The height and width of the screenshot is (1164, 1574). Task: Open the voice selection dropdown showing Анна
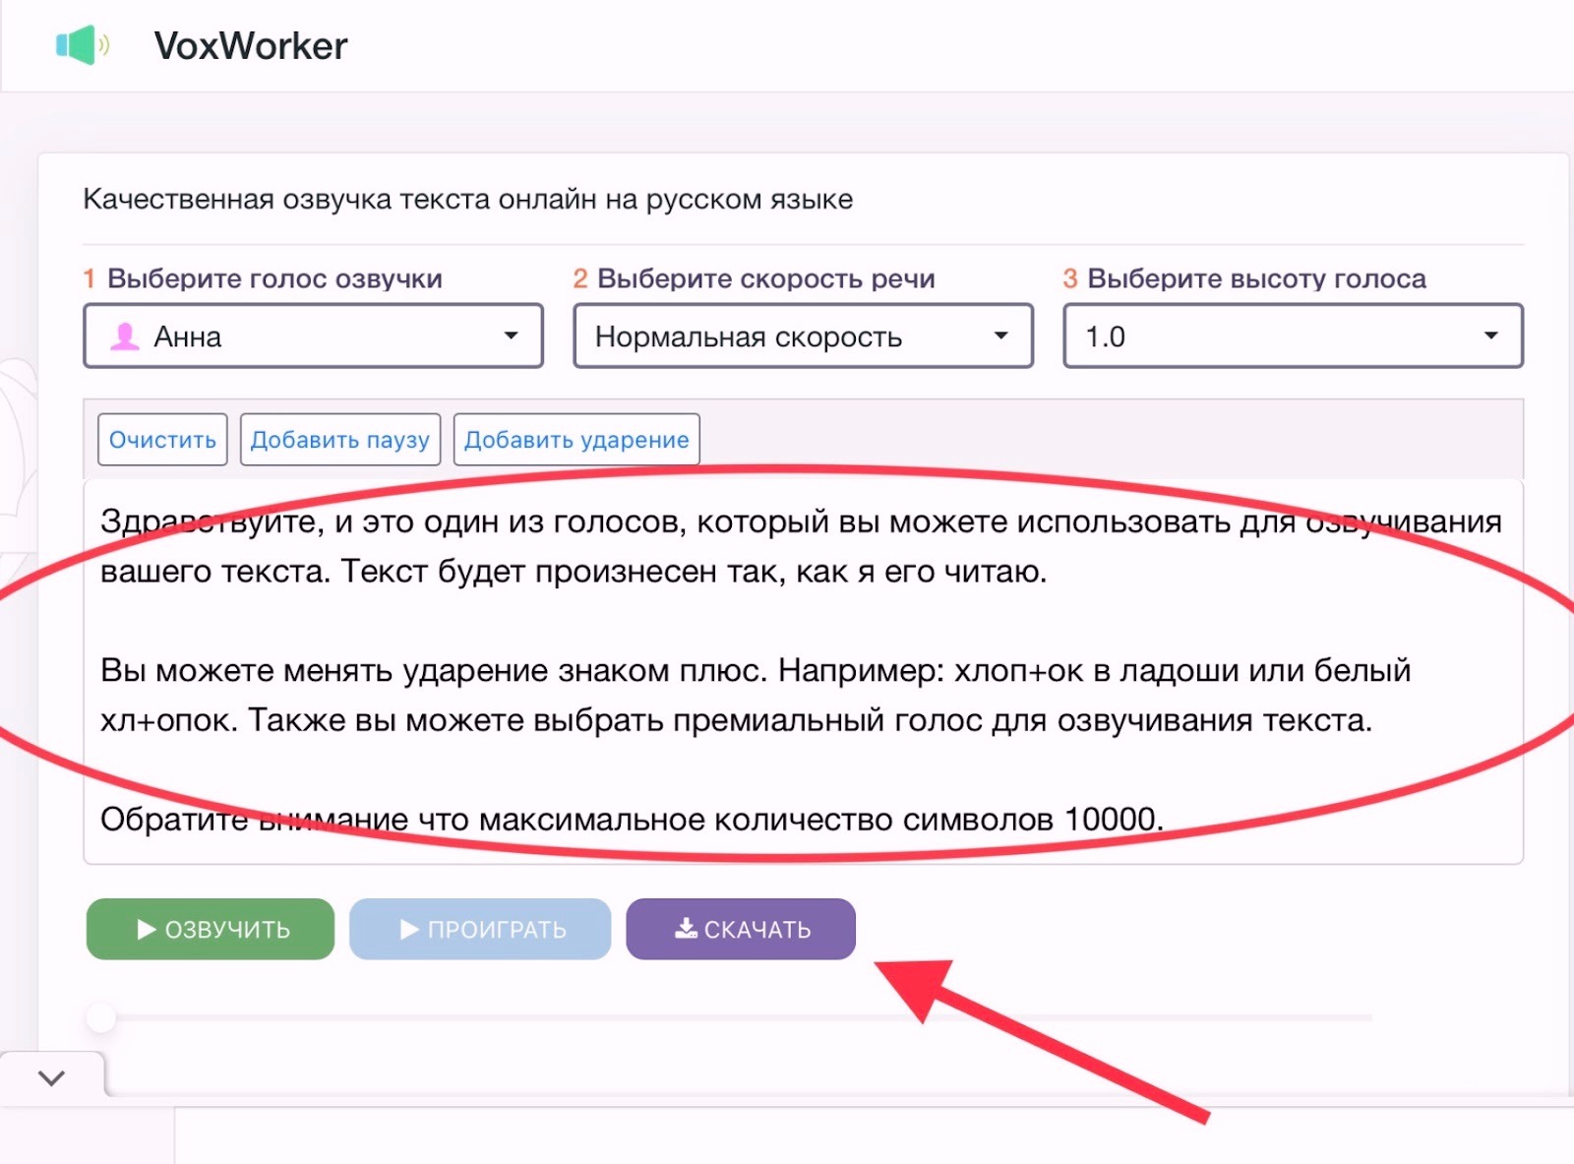tap(313, 337)
